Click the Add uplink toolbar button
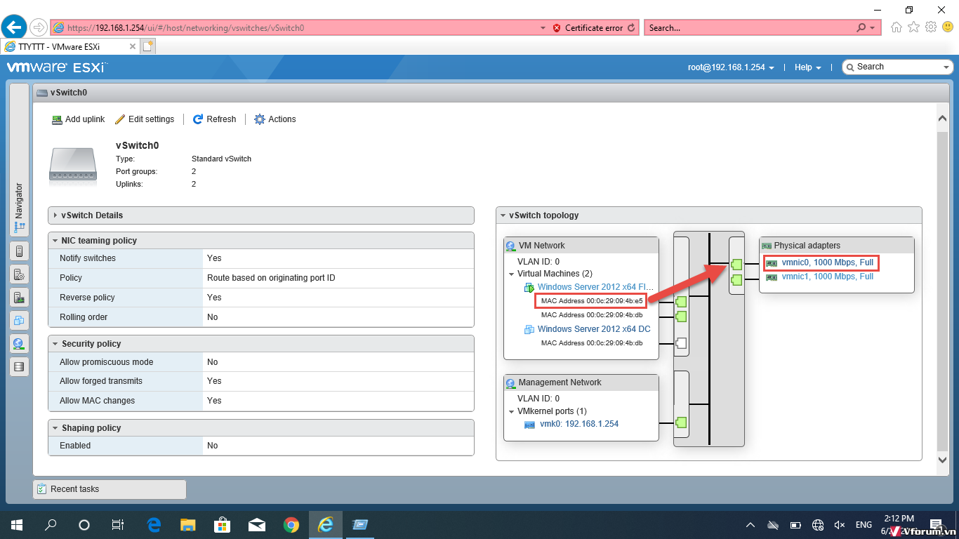The image size is (959, 539). 78,119
